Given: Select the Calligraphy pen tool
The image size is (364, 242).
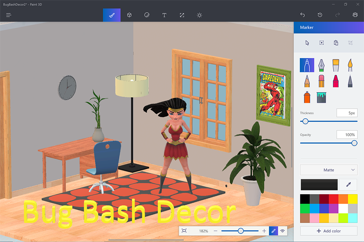Looking at the screenshot, I should pyautogui.click(x=321, y=65).
